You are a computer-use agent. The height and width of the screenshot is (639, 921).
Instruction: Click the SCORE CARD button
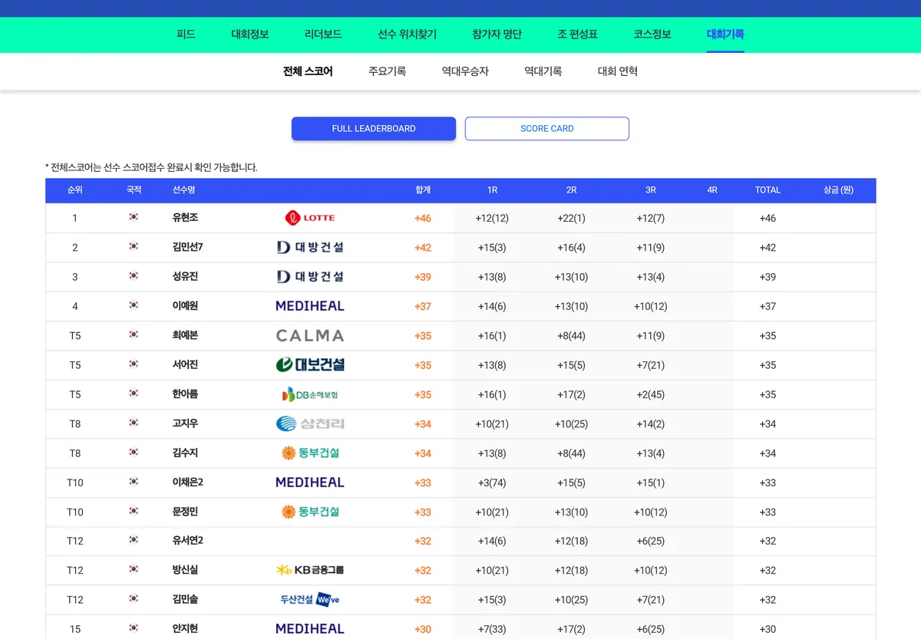pyautogui.click(x=547, y=129)
